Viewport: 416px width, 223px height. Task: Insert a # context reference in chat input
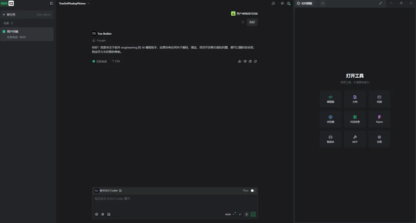[x=103, y=214]
